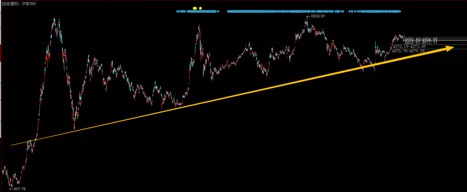Image resolution: width=467 pixels, height=192 pixels.
Task: Click the 4653.40-4654.85 gap label
Action: (x=421, y=39)
